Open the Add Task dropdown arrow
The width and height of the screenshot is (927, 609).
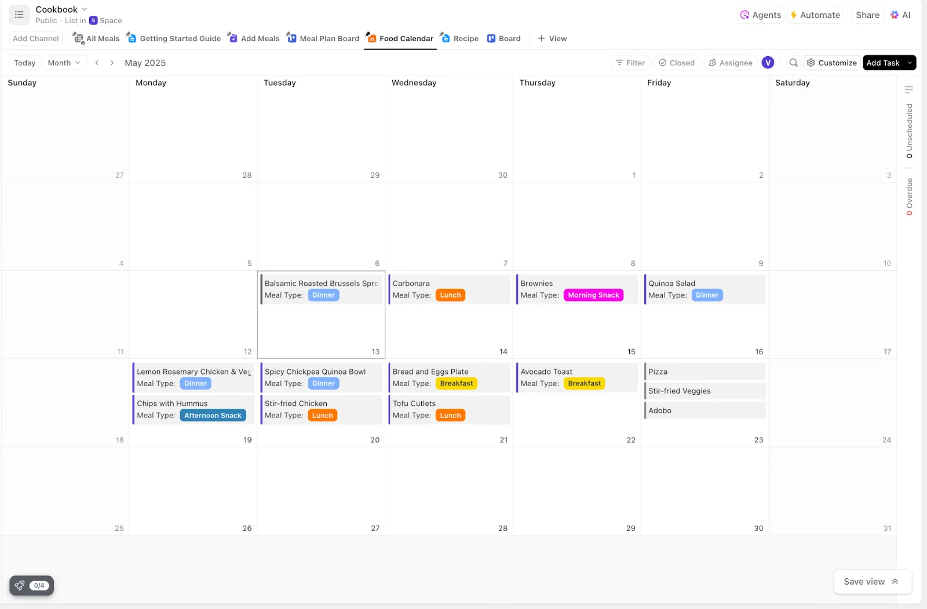coord(910,63)
